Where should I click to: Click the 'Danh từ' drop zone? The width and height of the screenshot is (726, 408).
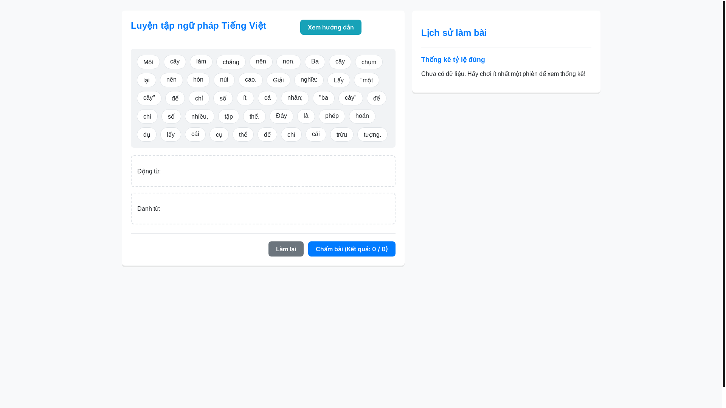263,209
